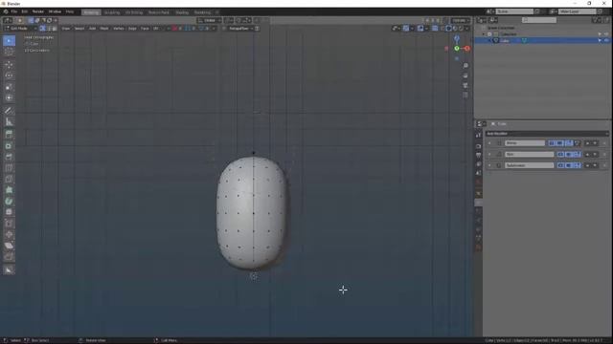Image resolution: width=613 pixels, height=344 pixels.
Task: Open the Add Modifier dropdown
Action: (x=547, y=134)
